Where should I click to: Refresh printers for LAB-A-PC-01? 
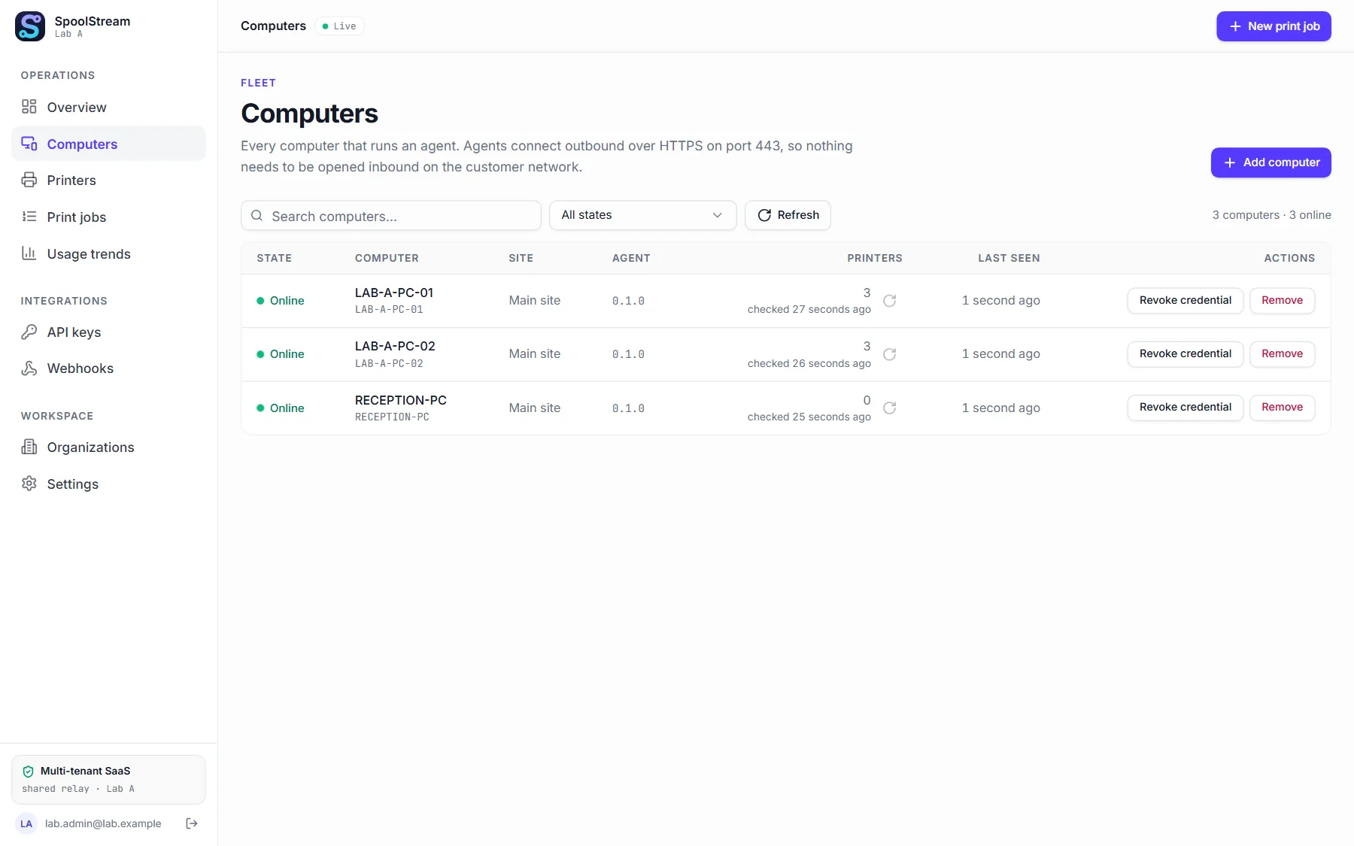pos(889,301)
